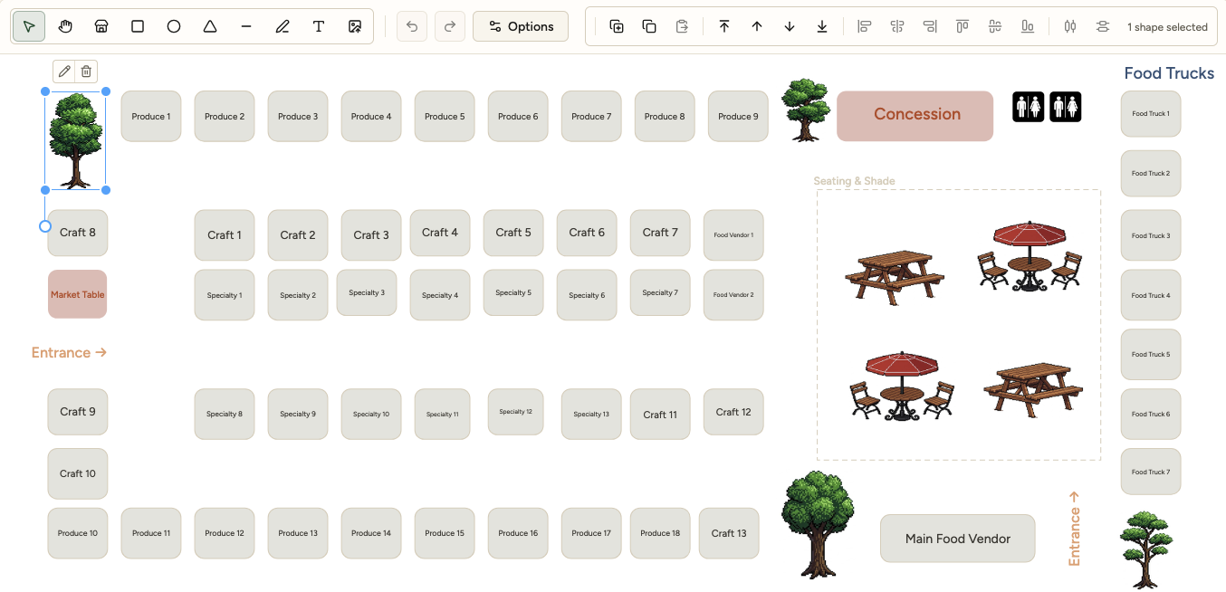1226x592 pixels.
Task: Click the paste clipboard icon
Action: (682, 26)
